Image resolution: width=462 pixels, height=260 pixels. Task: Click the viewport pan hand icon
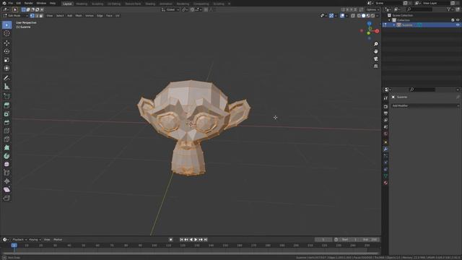click(x=375, y=51)
